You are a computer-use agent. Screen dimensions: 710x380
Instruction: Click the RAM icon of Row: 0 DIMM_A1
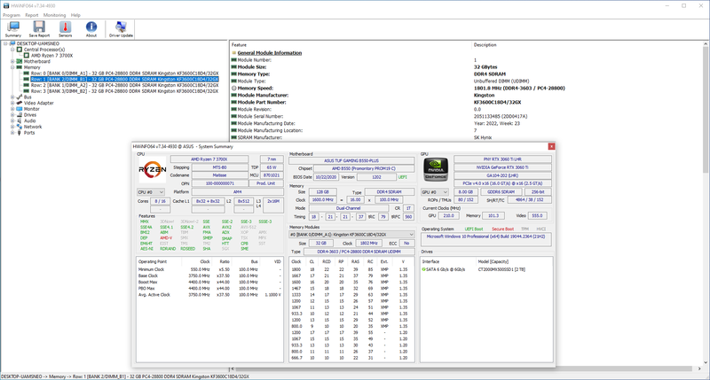click(27, 74)
